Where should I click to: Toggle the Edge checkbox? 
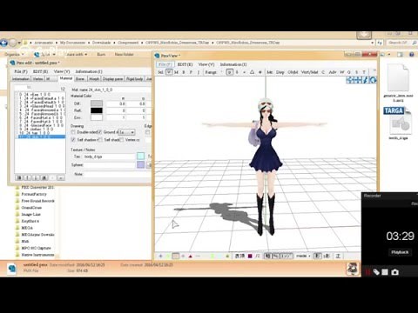[147, 132]
